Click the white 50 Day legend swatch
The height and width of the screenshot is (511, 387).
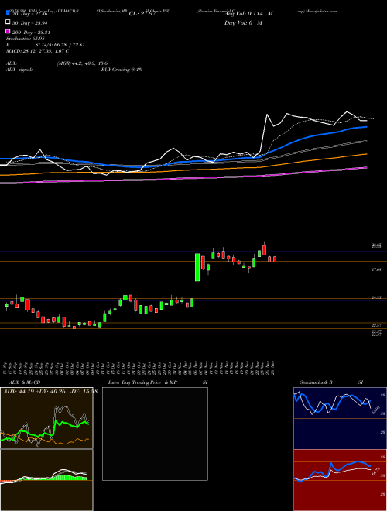[x=8, y=22]
